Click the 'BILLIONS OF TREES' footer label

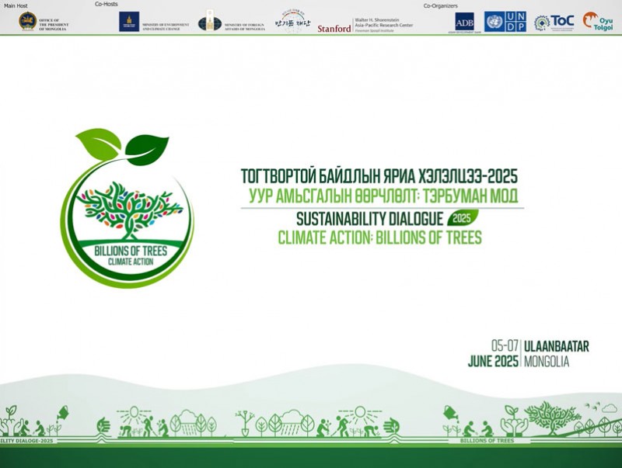tap(487, 440)
